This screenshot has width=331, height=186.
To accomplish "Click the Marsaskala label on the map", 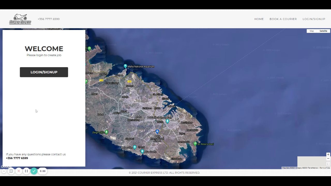I will point(192,130).
